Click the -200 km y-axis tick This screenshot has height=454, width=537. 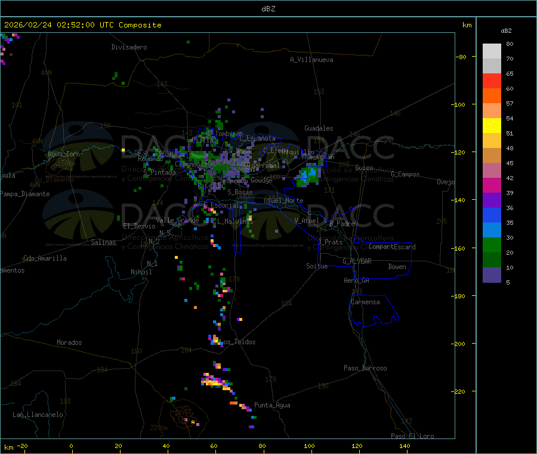(x=458, y=344)
